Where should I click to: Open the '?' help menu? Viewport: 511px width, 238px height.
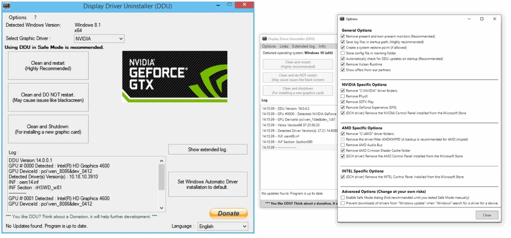click(x=35, y=17)
